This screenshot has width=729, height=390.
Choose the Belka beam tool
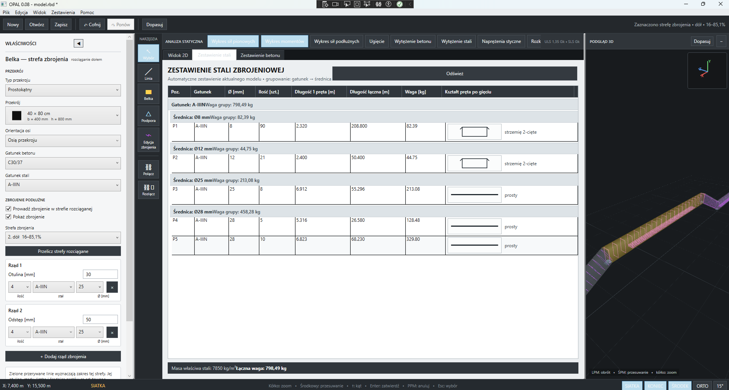(148, 94)
